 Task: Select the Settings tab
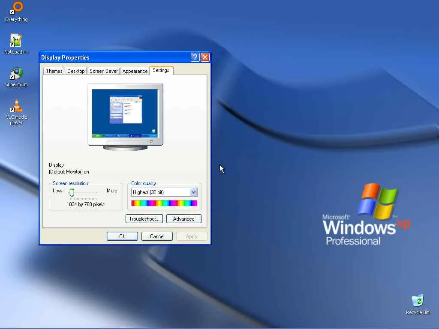161,70
